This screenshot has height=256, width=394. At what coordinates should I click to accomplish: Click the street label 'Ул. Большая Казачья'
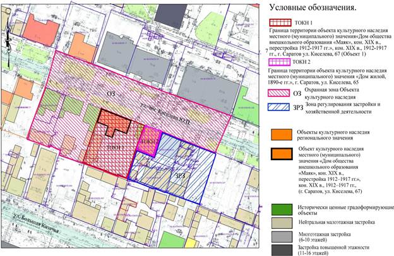(36, 223)
